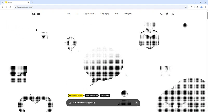
Task: Open the language globe icon
Action: [167, 14]
